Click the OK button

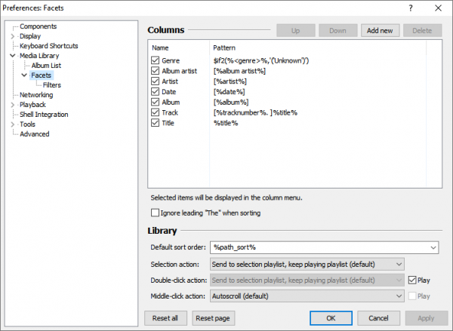(x=331, y=318)
